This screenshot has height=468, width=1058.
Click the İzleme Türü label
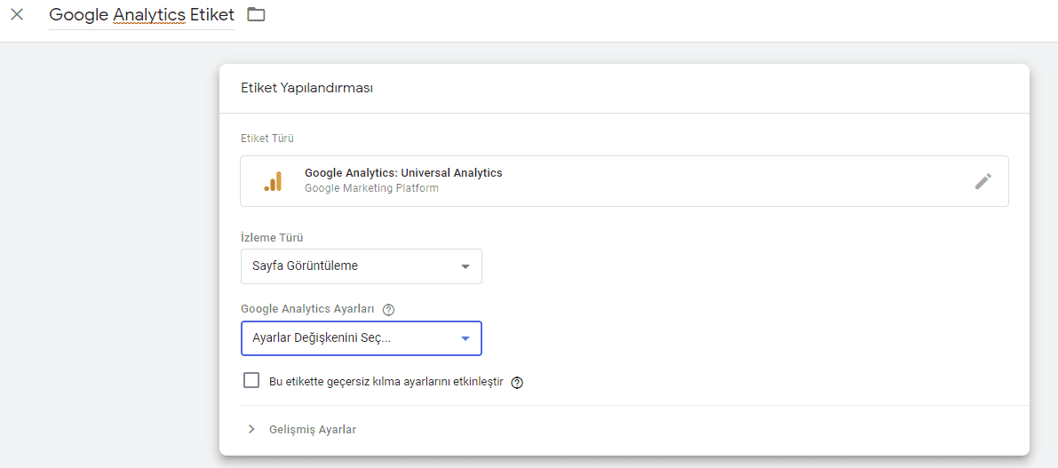coord(272,237)
